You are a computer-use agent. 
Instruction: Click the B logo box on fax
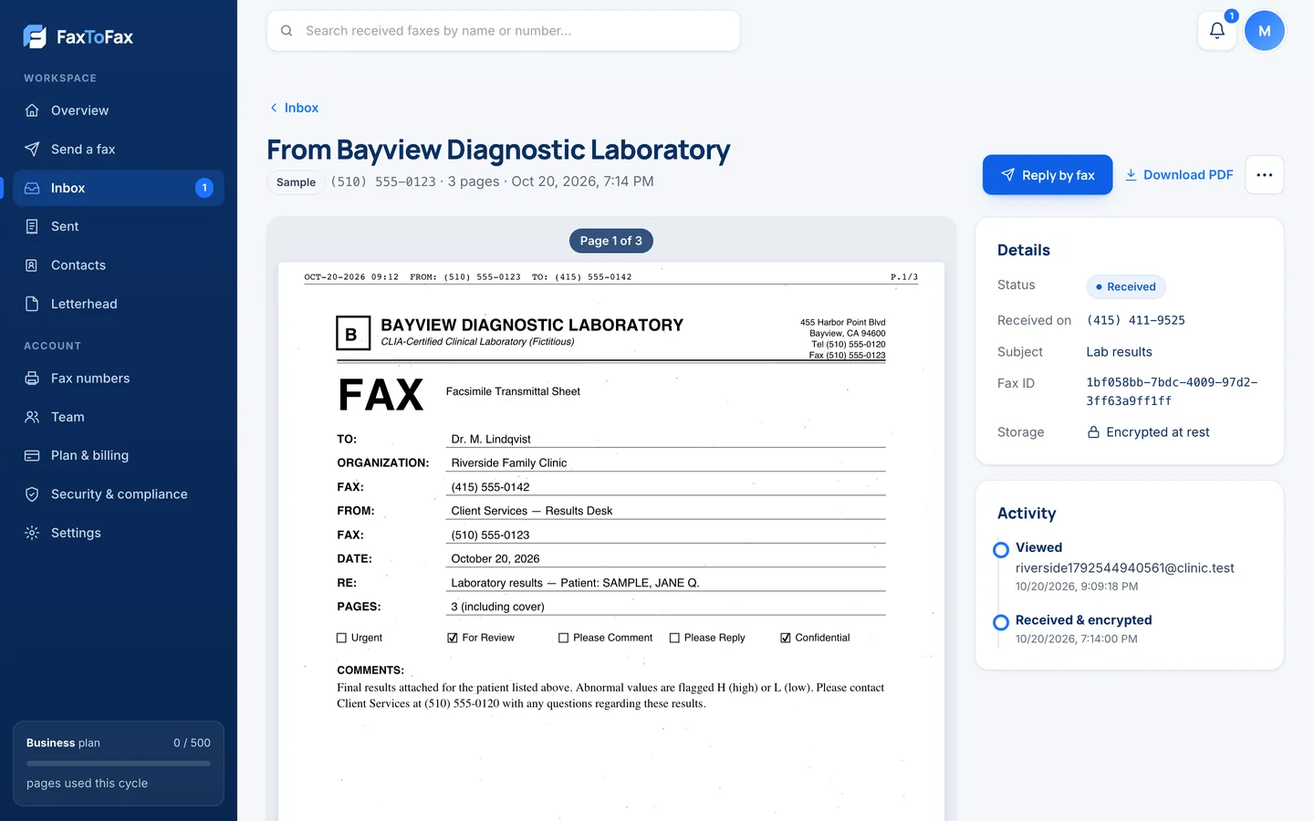(353, 333)
